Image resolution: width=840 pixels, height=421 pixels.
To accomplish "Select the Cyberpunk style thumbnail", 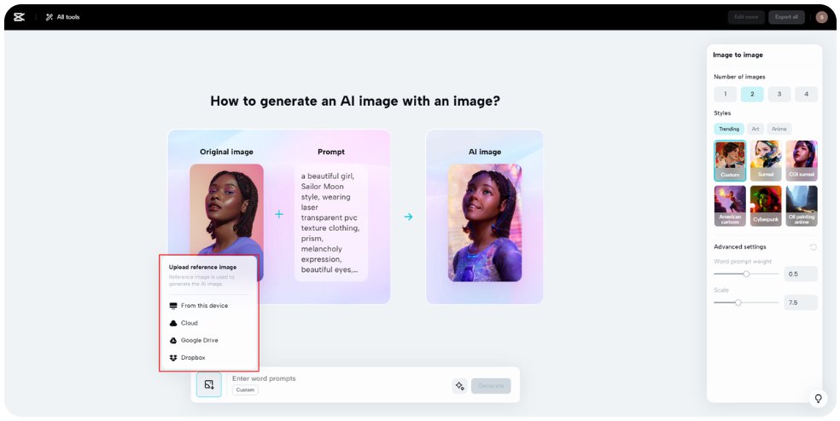I will (x=766, y=205).
